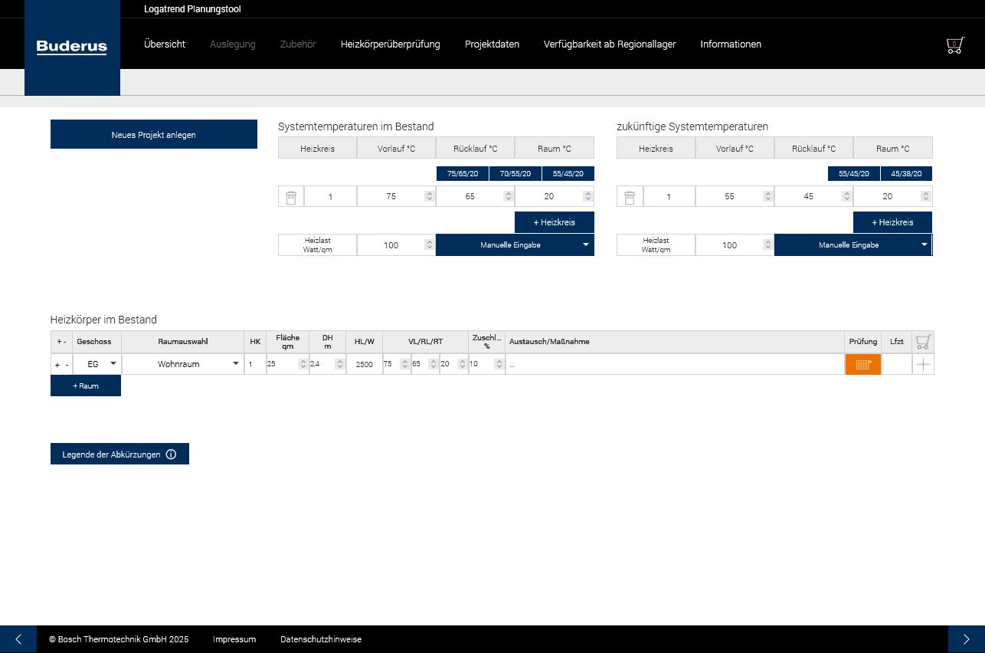Add a room with + Raum button
The height and width of the screenshot is (653, 985).
point(86,386)
